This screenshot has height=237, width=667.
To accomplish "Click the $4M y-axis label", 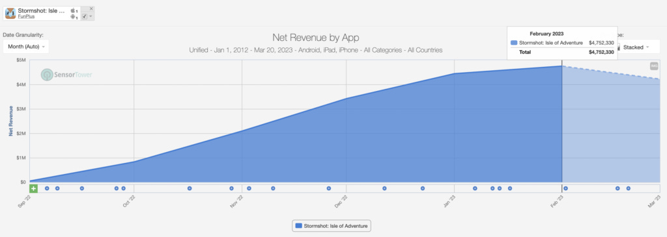I will click(21, 85).
